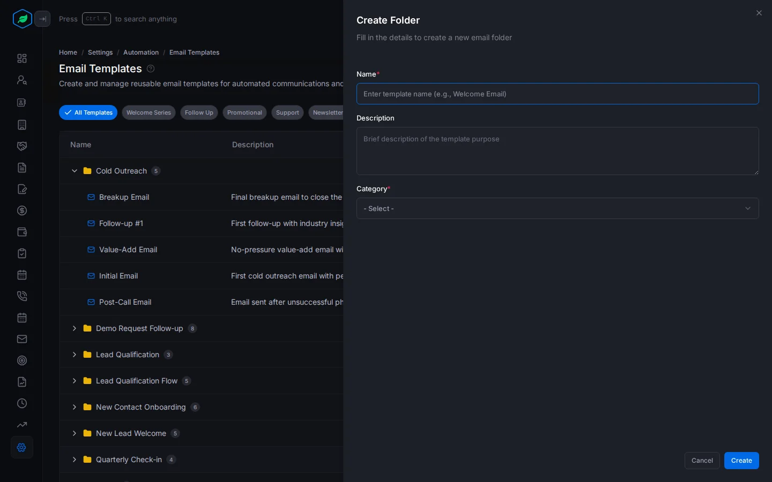Image resolution: width=772 pixels, height=482 pixels.
Task: Open the clock history icon in sidebar
Action: click(22, 403)
